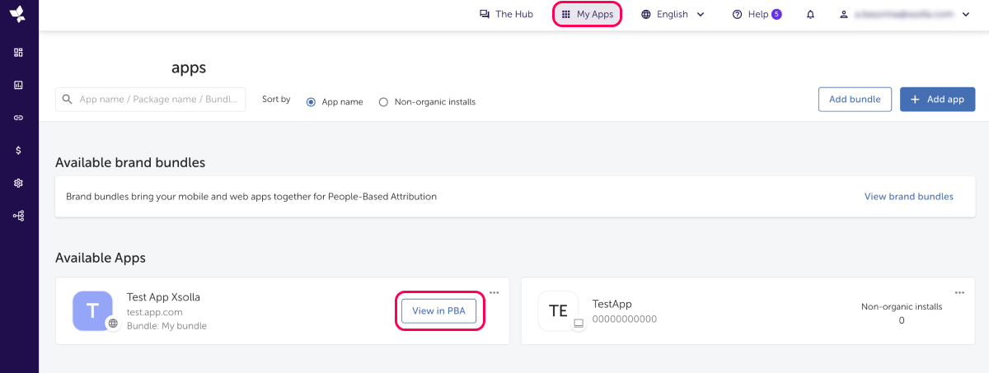Select the link icon in sidebar
This screenshot has width=989, height=373.
(x=18, y=118)
